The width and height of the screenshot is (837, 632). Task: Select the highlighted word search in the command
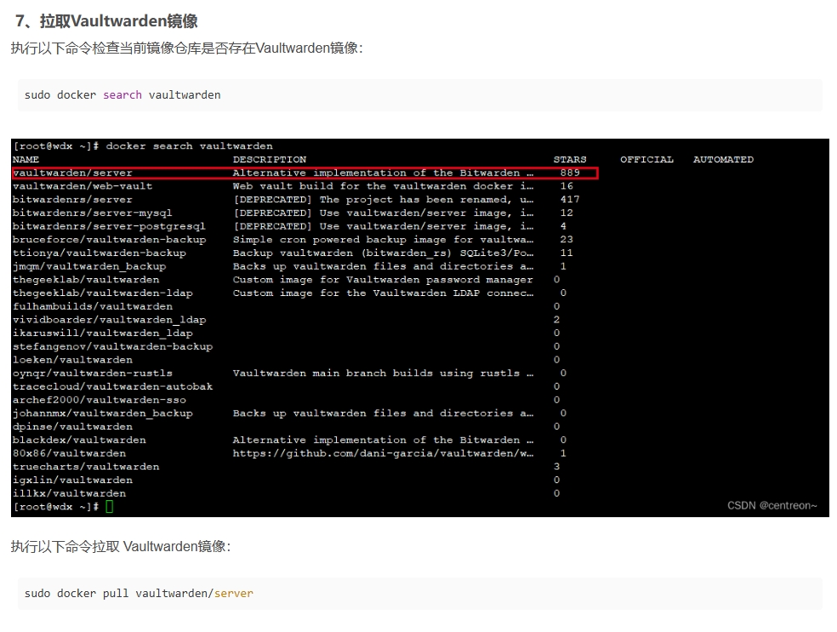pyautogui.click(x=122, y=95)
